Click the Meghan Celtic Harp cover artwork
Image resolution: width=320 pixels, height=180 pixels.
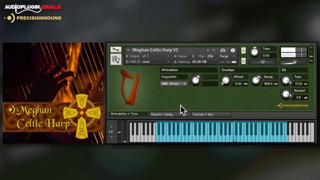[53, 93]
